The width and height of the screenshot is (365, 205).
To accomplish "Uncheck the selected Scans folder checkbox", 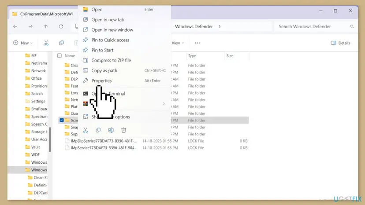I will point(62,121).
